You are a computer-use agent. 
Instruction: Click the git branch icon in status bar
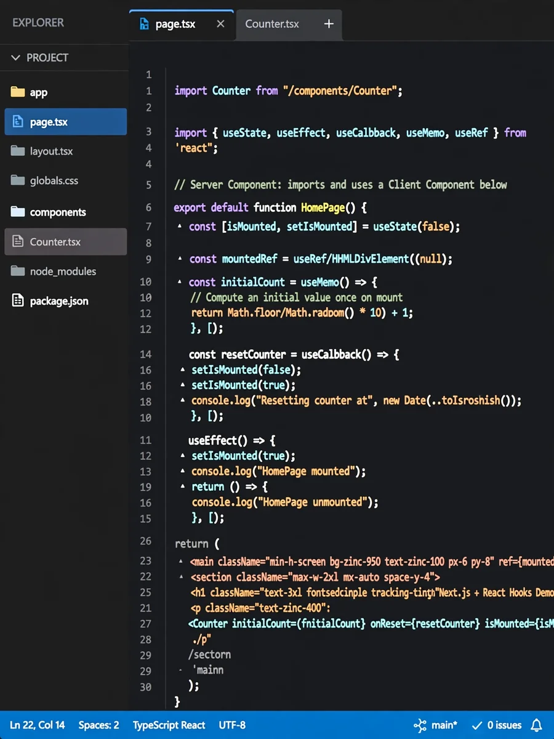pos(420,725)
